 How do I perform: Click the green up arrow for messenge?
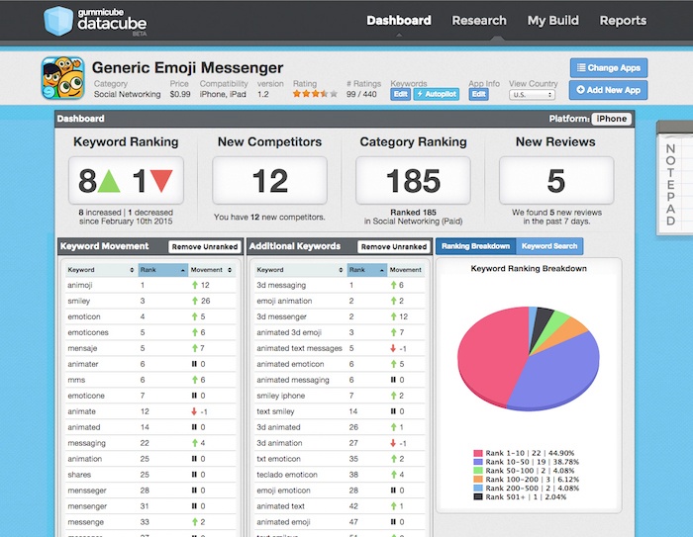tap(195, 522)
